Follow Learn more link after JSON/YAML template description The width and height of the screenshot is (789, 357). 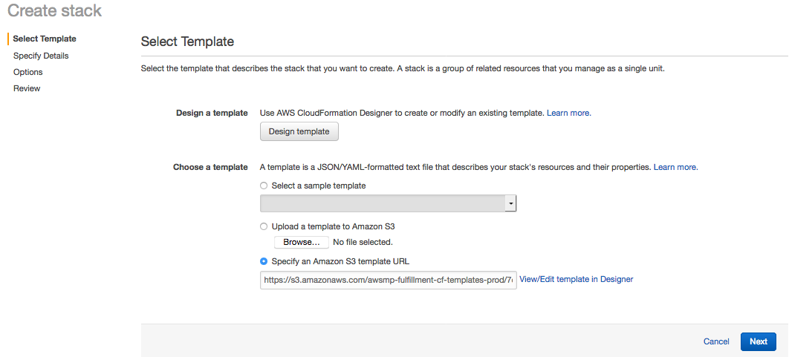tap(675, 167)
